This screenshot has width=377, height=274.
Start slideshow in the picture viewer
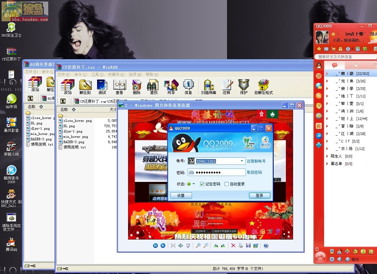[188, 246]
